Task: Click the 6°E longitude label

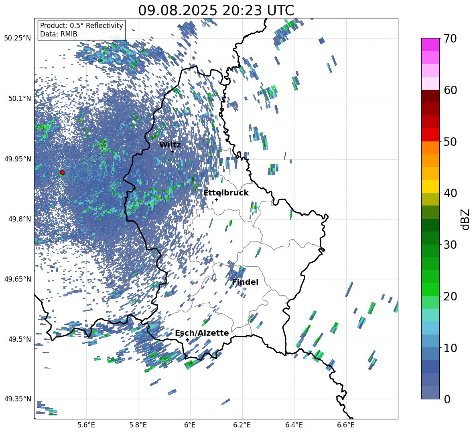Action: [x=190, y=425]
